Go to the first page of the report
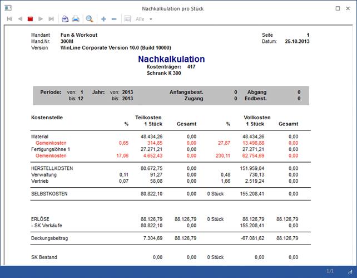Viewport: 357px width, 278px height. [9, 19]
